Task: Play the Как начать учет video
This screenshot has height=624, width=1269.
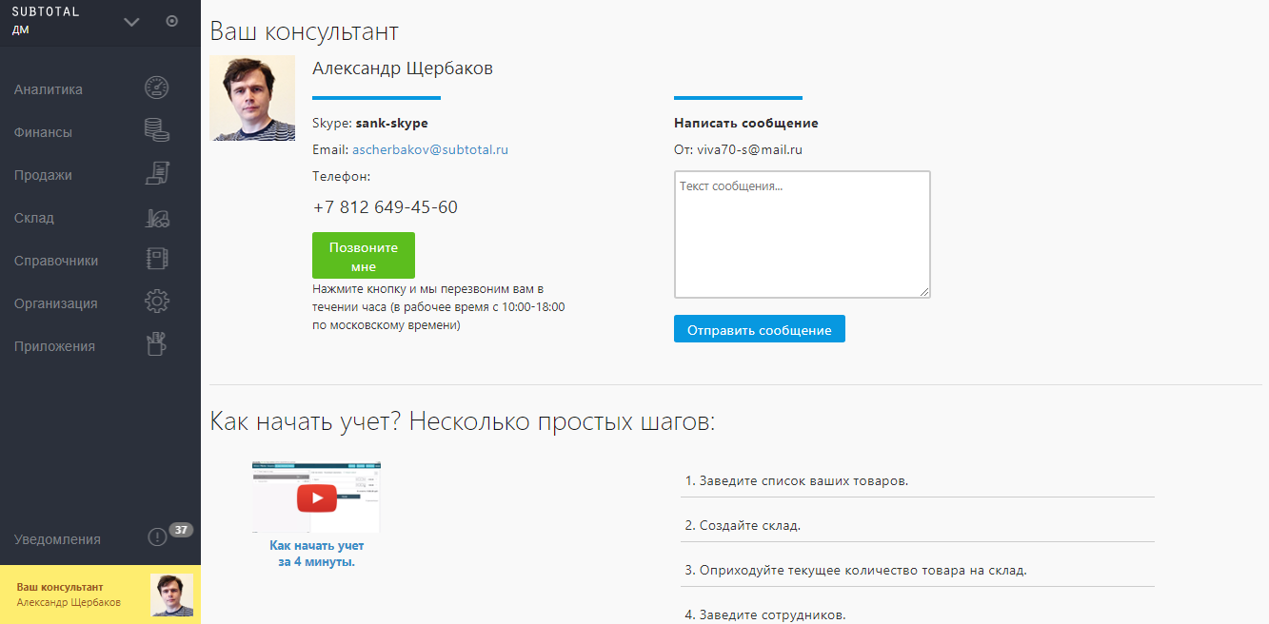Action: 316,497
